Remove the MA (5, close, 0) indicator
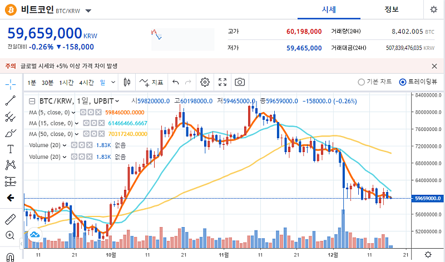Image resolution: width=445 pixels, height=262 pixels. (x=98, y=113)
